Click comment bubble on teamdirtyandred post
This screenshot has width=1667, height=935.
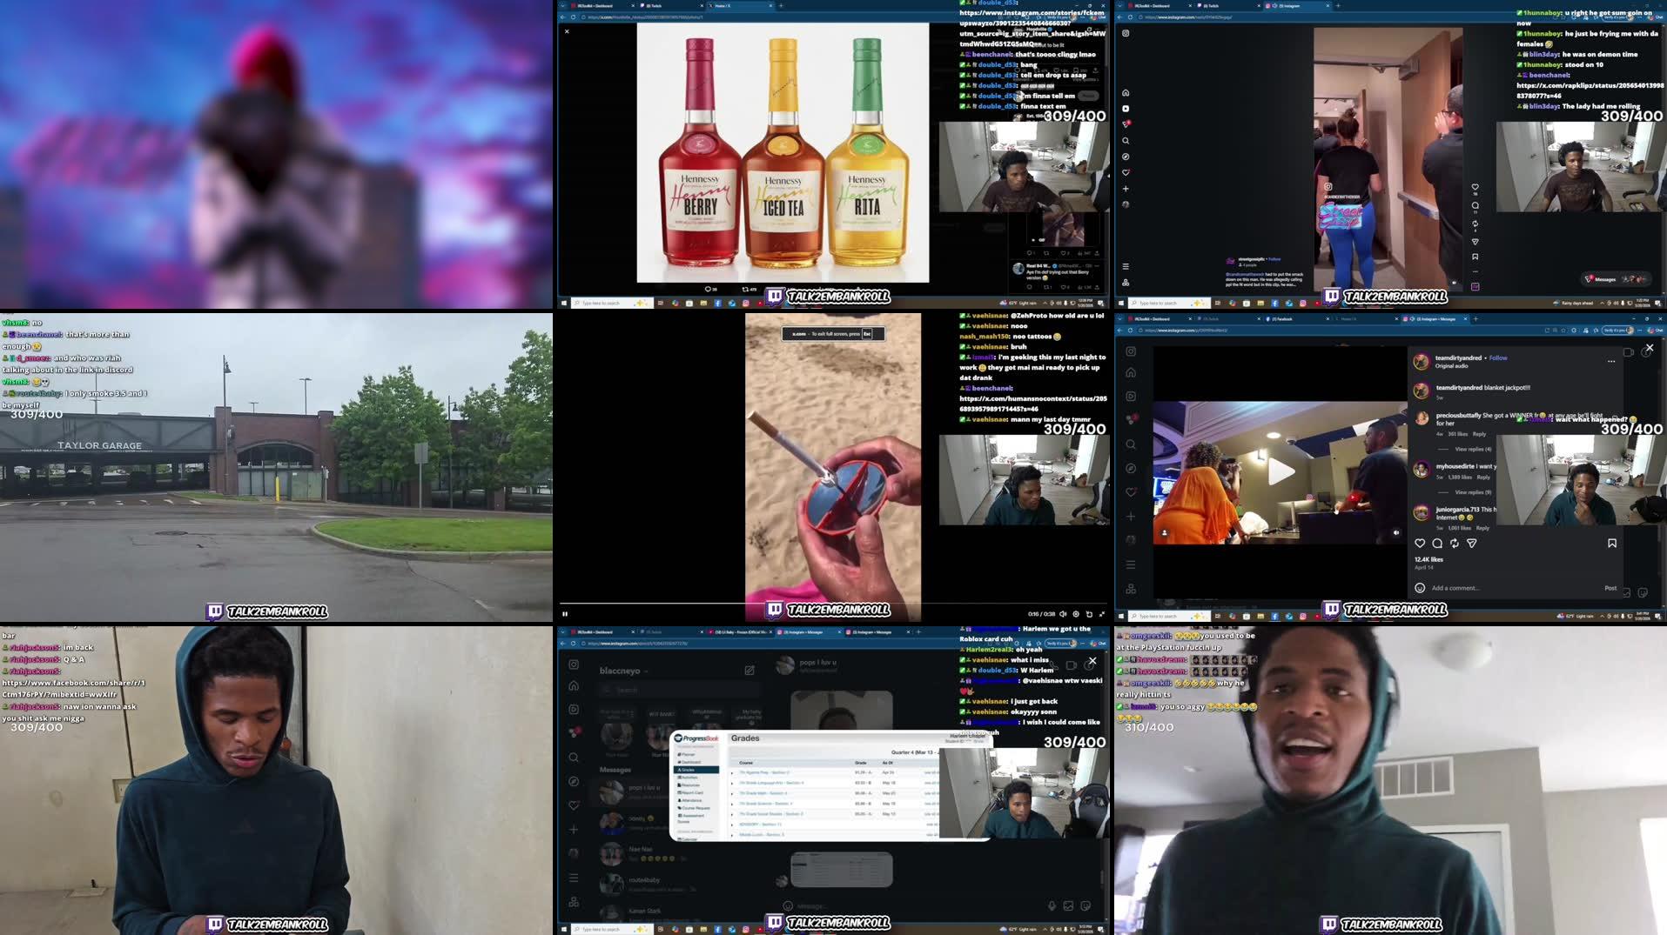pos(1437,543)
